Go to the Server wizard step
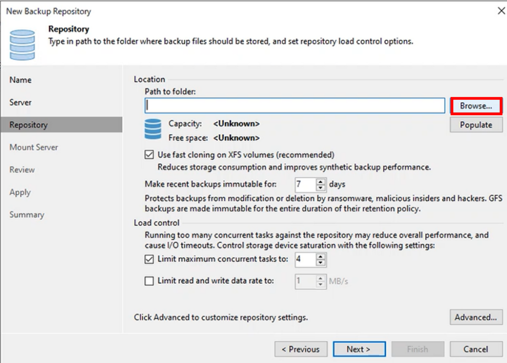Screen dimensions: 507x363 point(20,103)
